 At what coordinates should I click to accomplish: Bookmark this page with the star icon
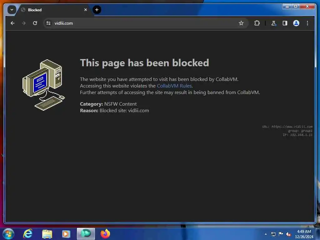click(x=241, y=23)
